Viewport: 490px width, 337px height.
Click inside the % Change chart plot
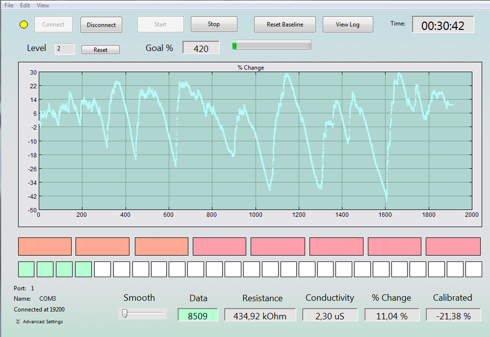point(256,141)
